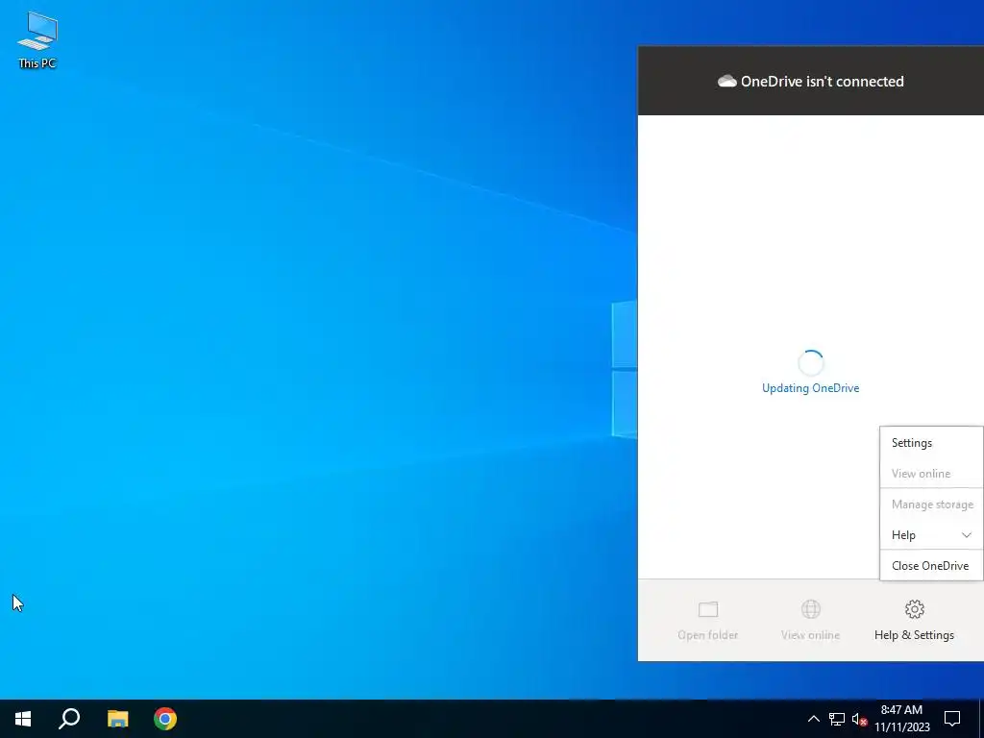Click the OneDrive cloud icon in header

coord(726,81)
